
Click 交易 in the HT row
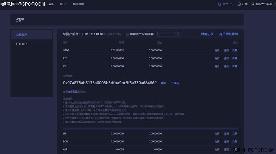click(235, 134)
